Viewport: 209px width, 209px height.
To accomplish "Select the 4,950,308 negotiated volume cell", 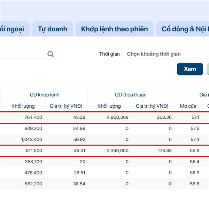I will (x=118, y=117).
